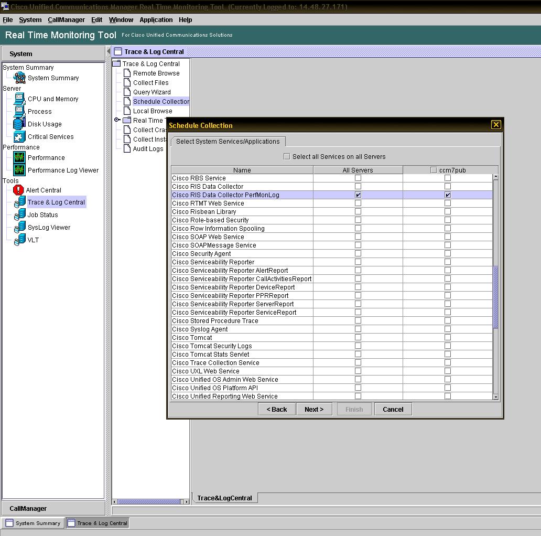This screenshot has height=536, width=541.
Task: Click the Query Wizard document icon
Action: point(127,92)
